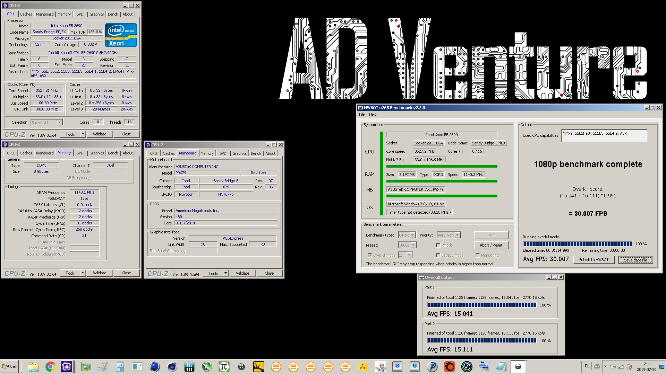Viewport: 666px width, 374px height.
Task: Click the Used CPU capabilities text box
Action: point(604,136)
